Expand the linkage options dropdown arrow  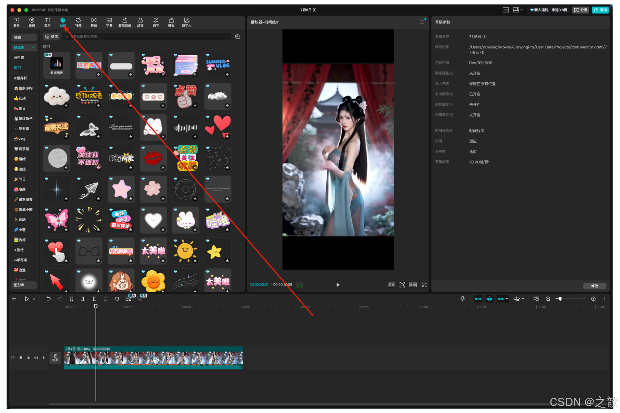[507, 299]
